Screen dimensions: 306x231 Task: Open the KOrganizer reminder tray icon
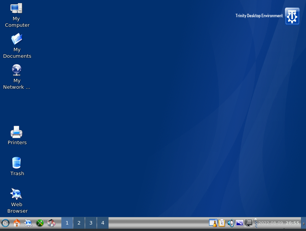[213, 223]
